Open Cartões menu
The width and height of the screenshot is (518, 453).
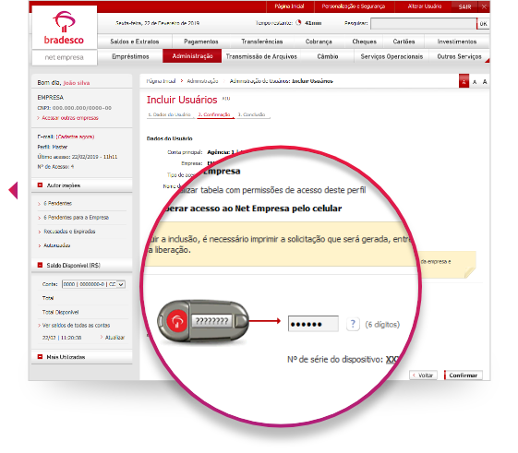[x=404, y=42]
